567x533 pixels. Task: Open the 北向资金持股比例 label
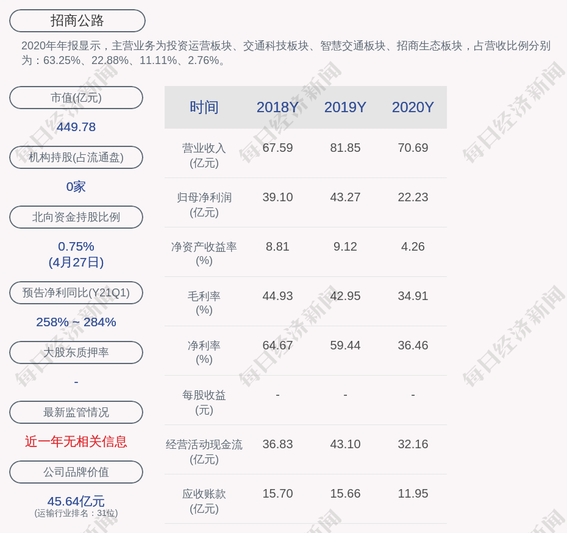coord(76,217)
